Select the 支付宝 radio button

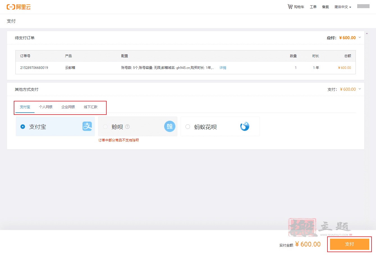[x=23, y=127]
